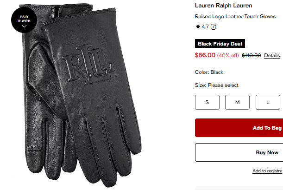283x190 pixels.
Task: Click the $66.00 sale price
Action: (x=205, y=55)
